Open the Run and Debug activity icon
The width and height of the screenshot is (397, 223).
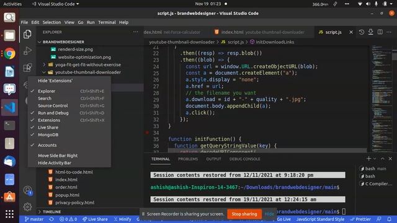click(27, 51)
